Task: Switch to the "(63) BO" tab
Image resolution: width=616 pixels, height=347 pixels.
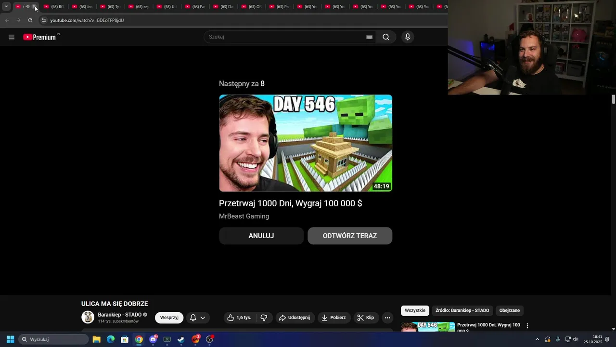Action: click(54, 7)
